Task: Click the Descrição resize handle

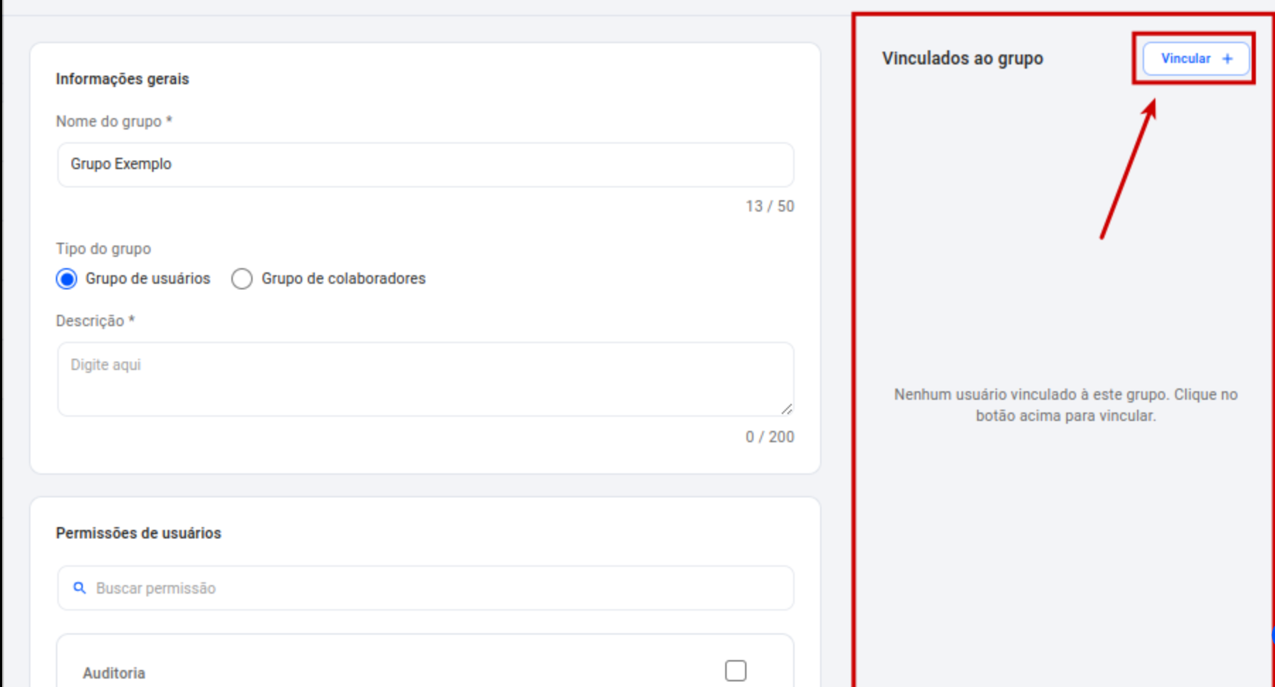Action: (787, 409)
